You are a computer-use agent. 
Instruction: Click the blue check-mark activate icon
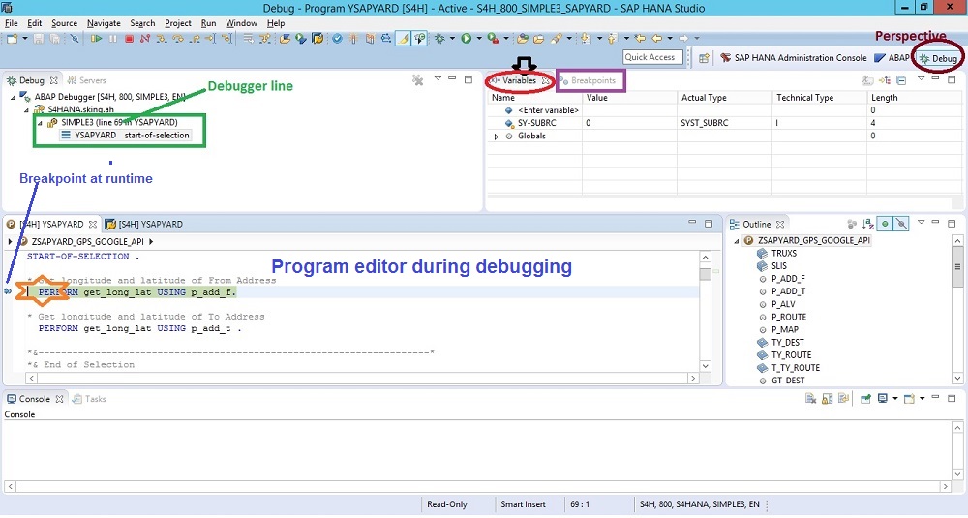[337, 39]
